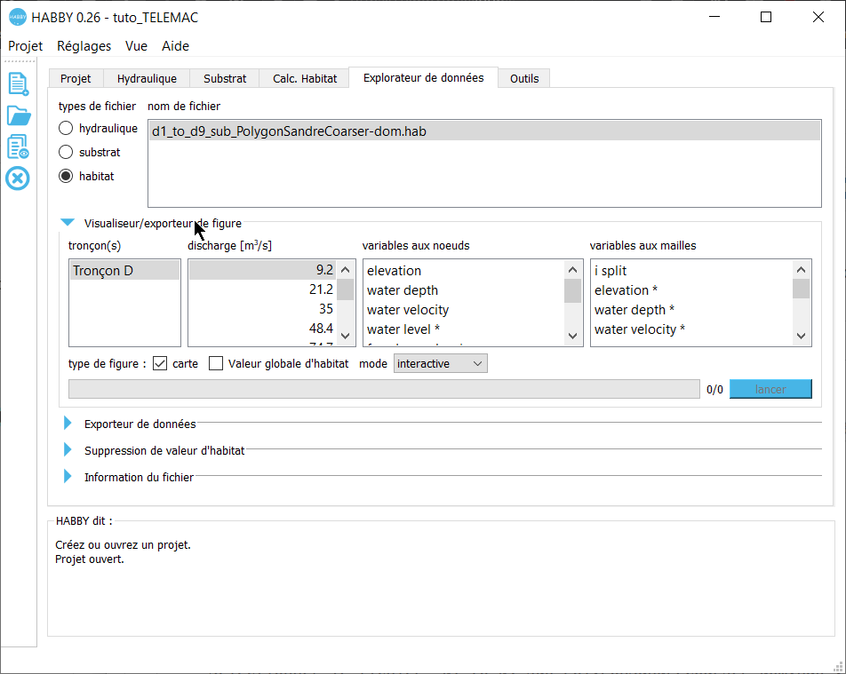Enable Valeur globale d'habitat checkbox
Screen dimensions: 846x674
click(x=216, y=363)
